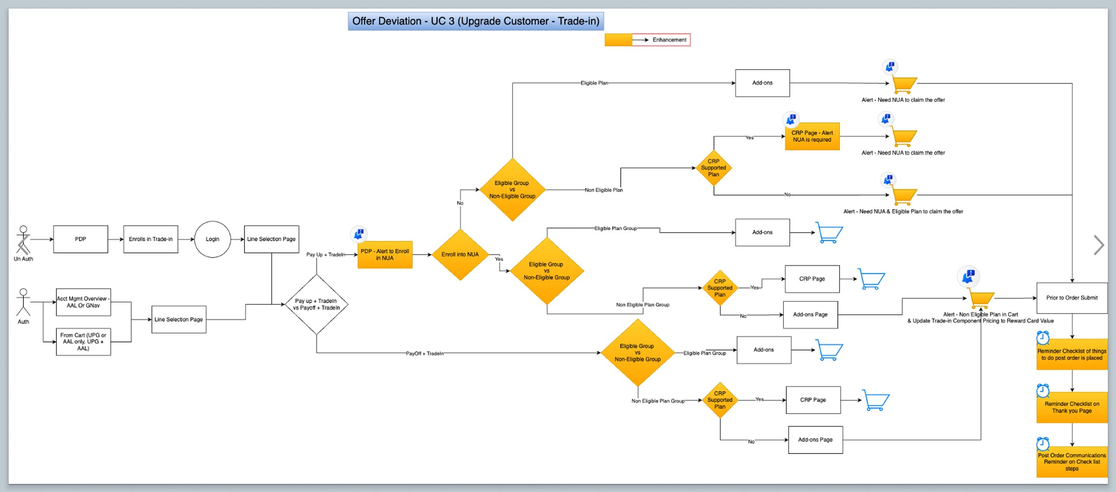The image size is (1116, 492).
Task: Click alert icon above Need NUA & Eligible Plan cart
Action: pos(888,180)
